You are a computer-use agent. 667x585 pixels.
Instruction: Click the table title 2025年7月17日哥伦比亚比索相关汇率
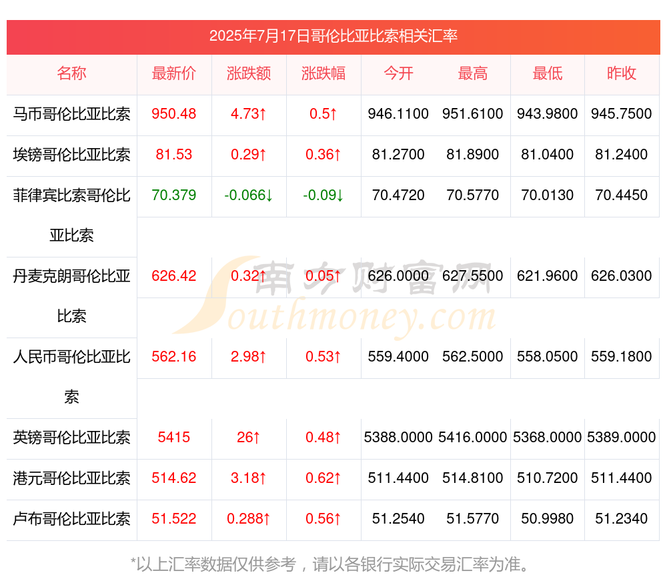tap(333, 36)
